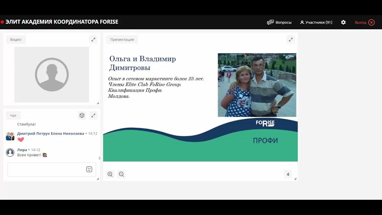The height and width of the screenshot is (215, 382).
Task: Click the name Дмитрий Петрук Елена Николаева
Action: click(x=51, y=133)
